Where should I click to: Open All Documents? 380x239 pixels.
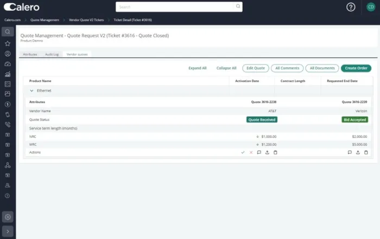pyautogui.click(x=322, y=68)
